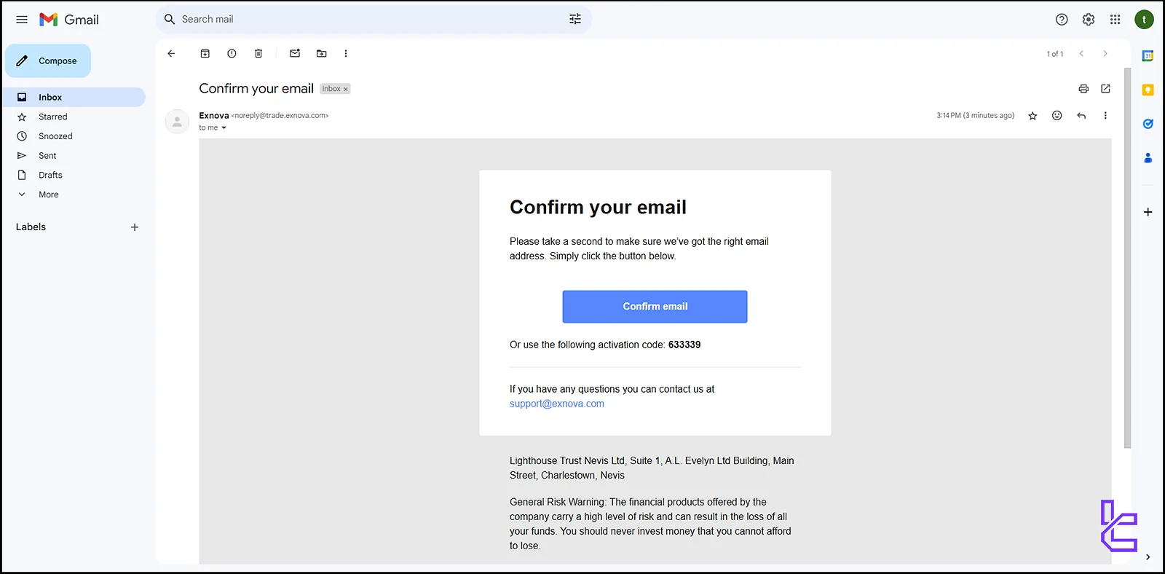Open Google Tasks side panel
The image size is (1165, 574).
pos(1148,124)
